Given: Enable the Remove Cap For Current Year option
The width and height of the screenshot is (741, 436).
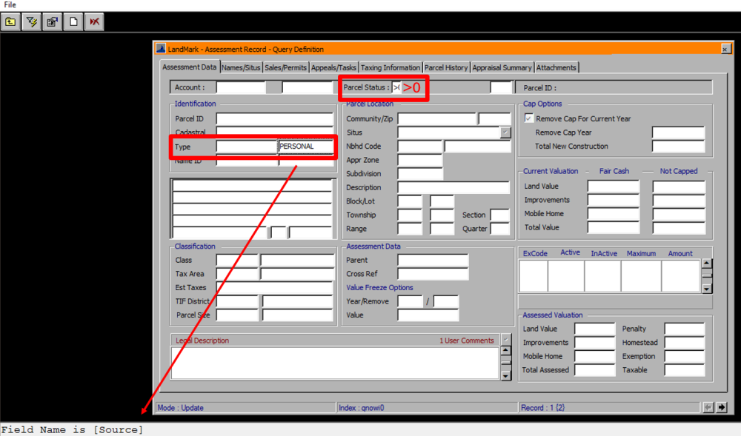Looking at the screenshot, I should [529, 118].
